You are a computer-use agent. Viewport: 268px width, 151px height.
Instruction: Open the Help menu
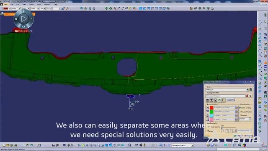point(55,4)
